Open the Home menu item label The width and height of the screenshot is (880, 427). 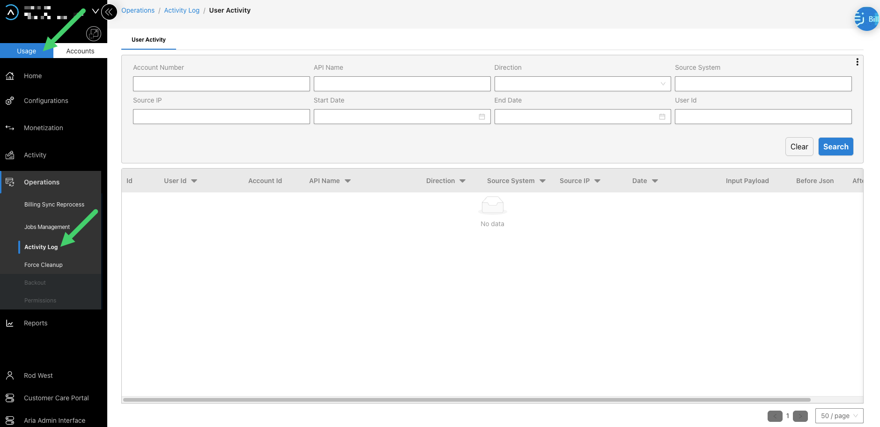(33, 76)
